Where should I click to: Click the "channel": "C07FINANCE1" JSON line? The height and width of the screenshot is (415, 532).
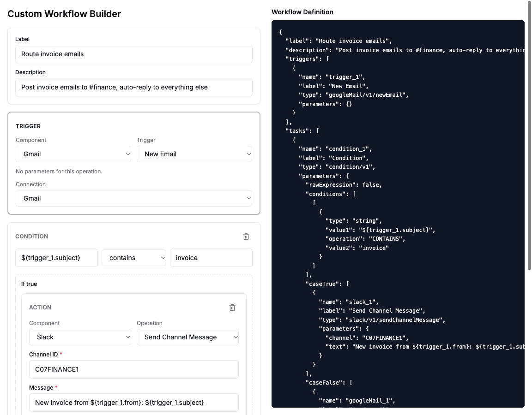367,338
